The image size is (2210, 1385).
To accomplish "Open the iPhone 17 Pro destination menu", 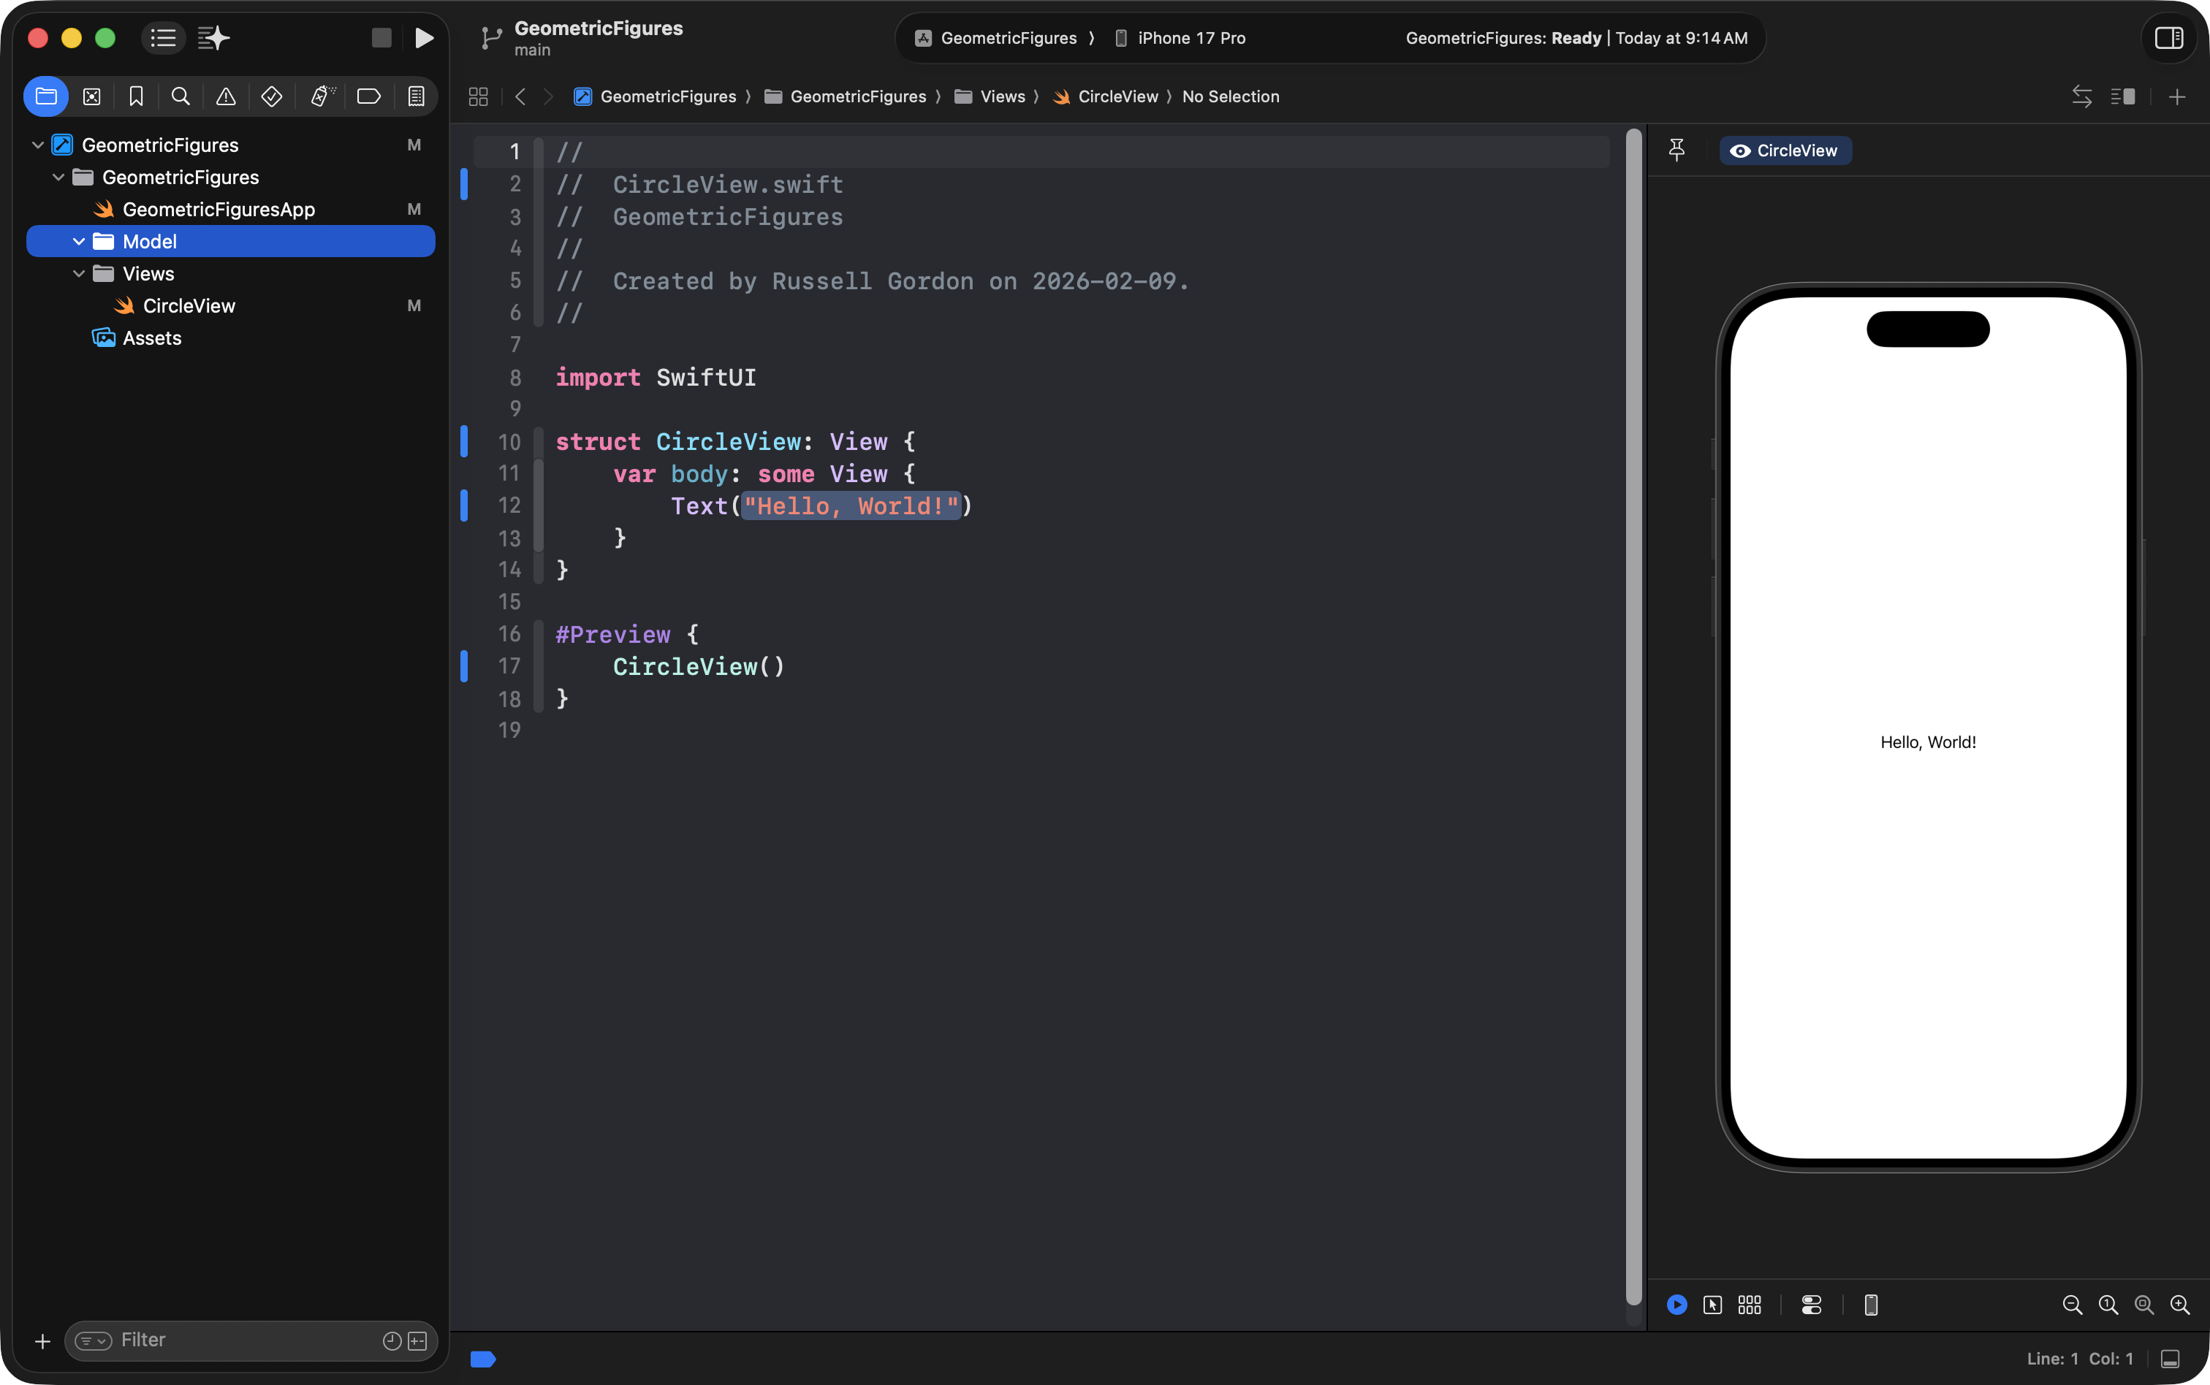I will 1191,37.
